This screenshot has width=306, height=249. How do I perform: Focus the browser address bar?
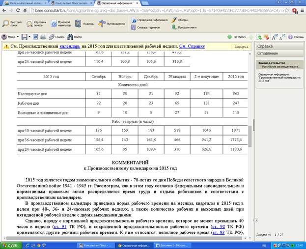point(159,10)
